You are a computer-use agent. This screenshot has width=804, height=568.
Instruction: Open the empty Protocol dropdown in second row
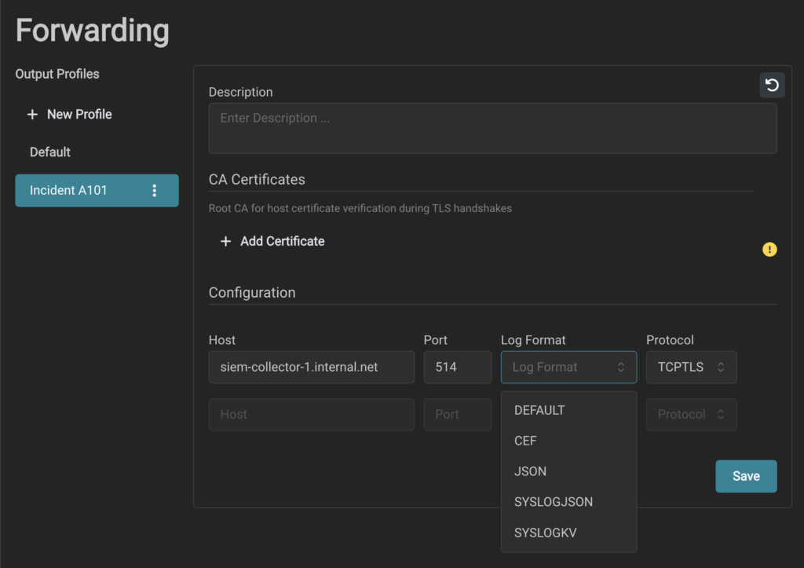point(691,414)
